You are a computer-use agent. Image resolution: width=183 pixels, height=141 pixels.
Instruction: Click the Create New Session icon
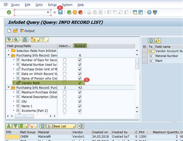(135, 12)
